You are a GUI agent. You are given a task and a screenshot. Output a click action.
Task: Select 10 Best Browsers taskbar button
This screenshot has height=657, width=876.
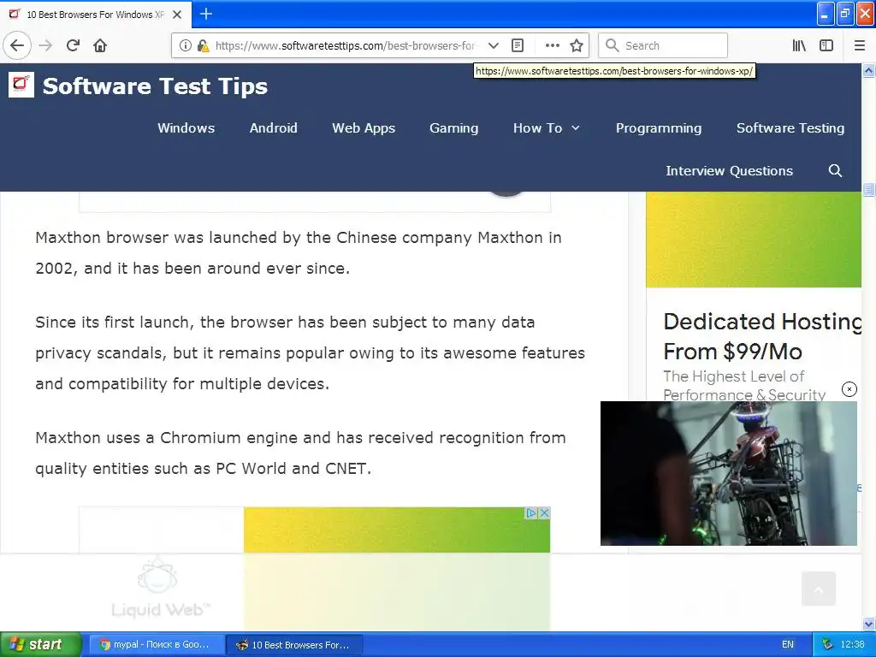(x=294, y=645)
